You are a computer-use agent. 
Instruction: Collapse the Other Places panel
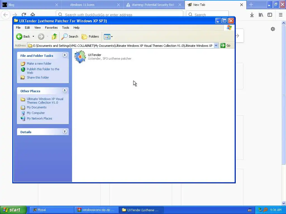pos(65,91)
